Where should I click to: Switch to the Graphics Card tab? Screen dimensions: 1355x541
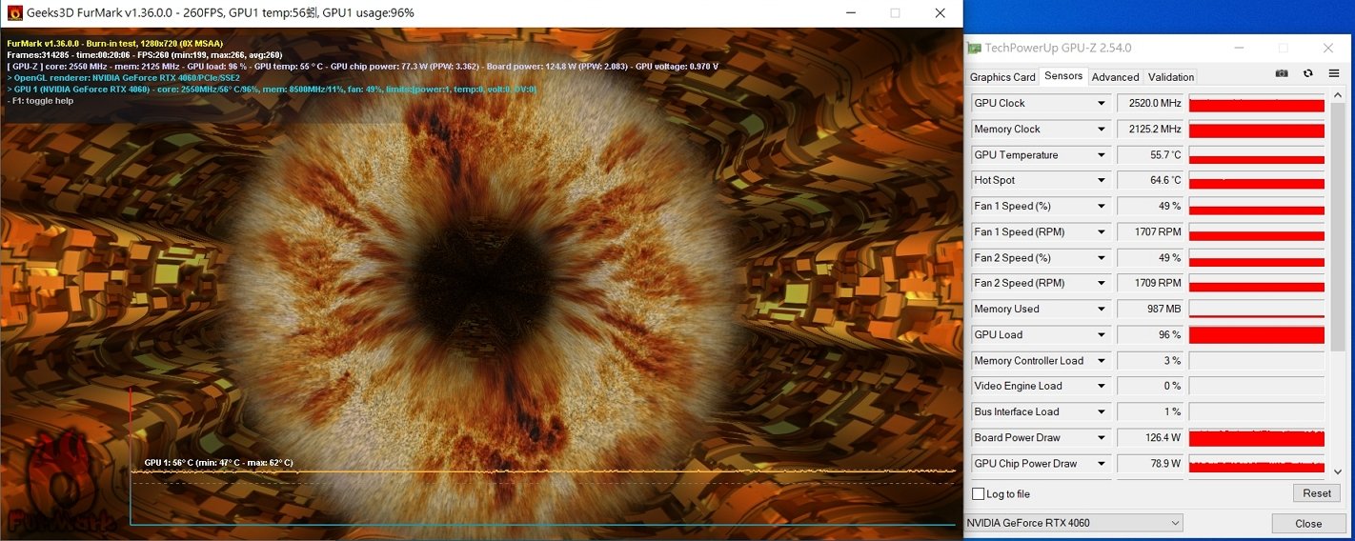click(1002, 77)
